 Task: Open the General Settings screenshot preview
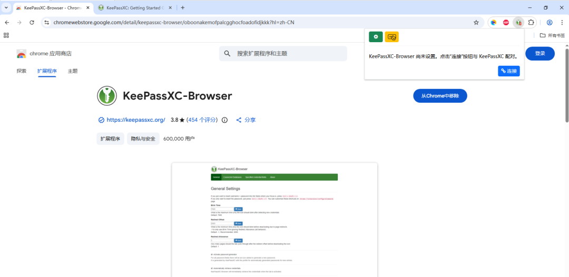tap(274, 220)
